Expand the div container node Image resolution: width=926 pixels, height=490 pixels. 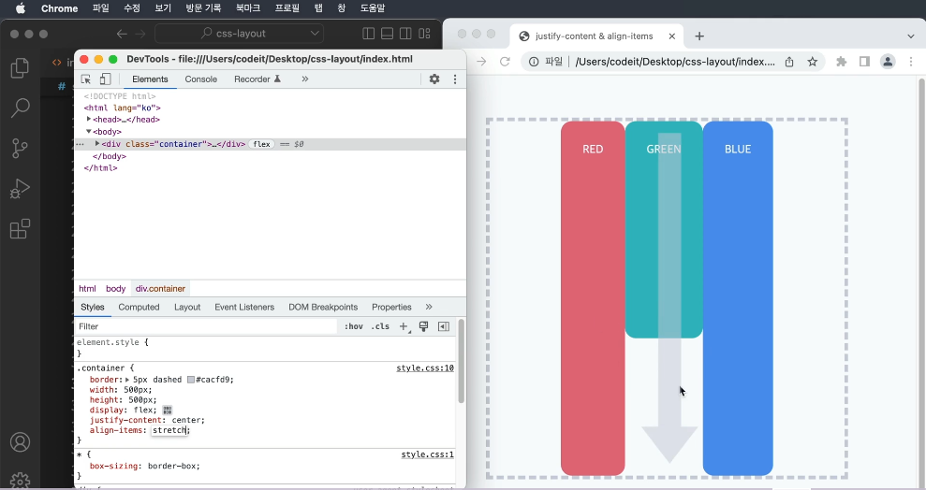(97, 143)
